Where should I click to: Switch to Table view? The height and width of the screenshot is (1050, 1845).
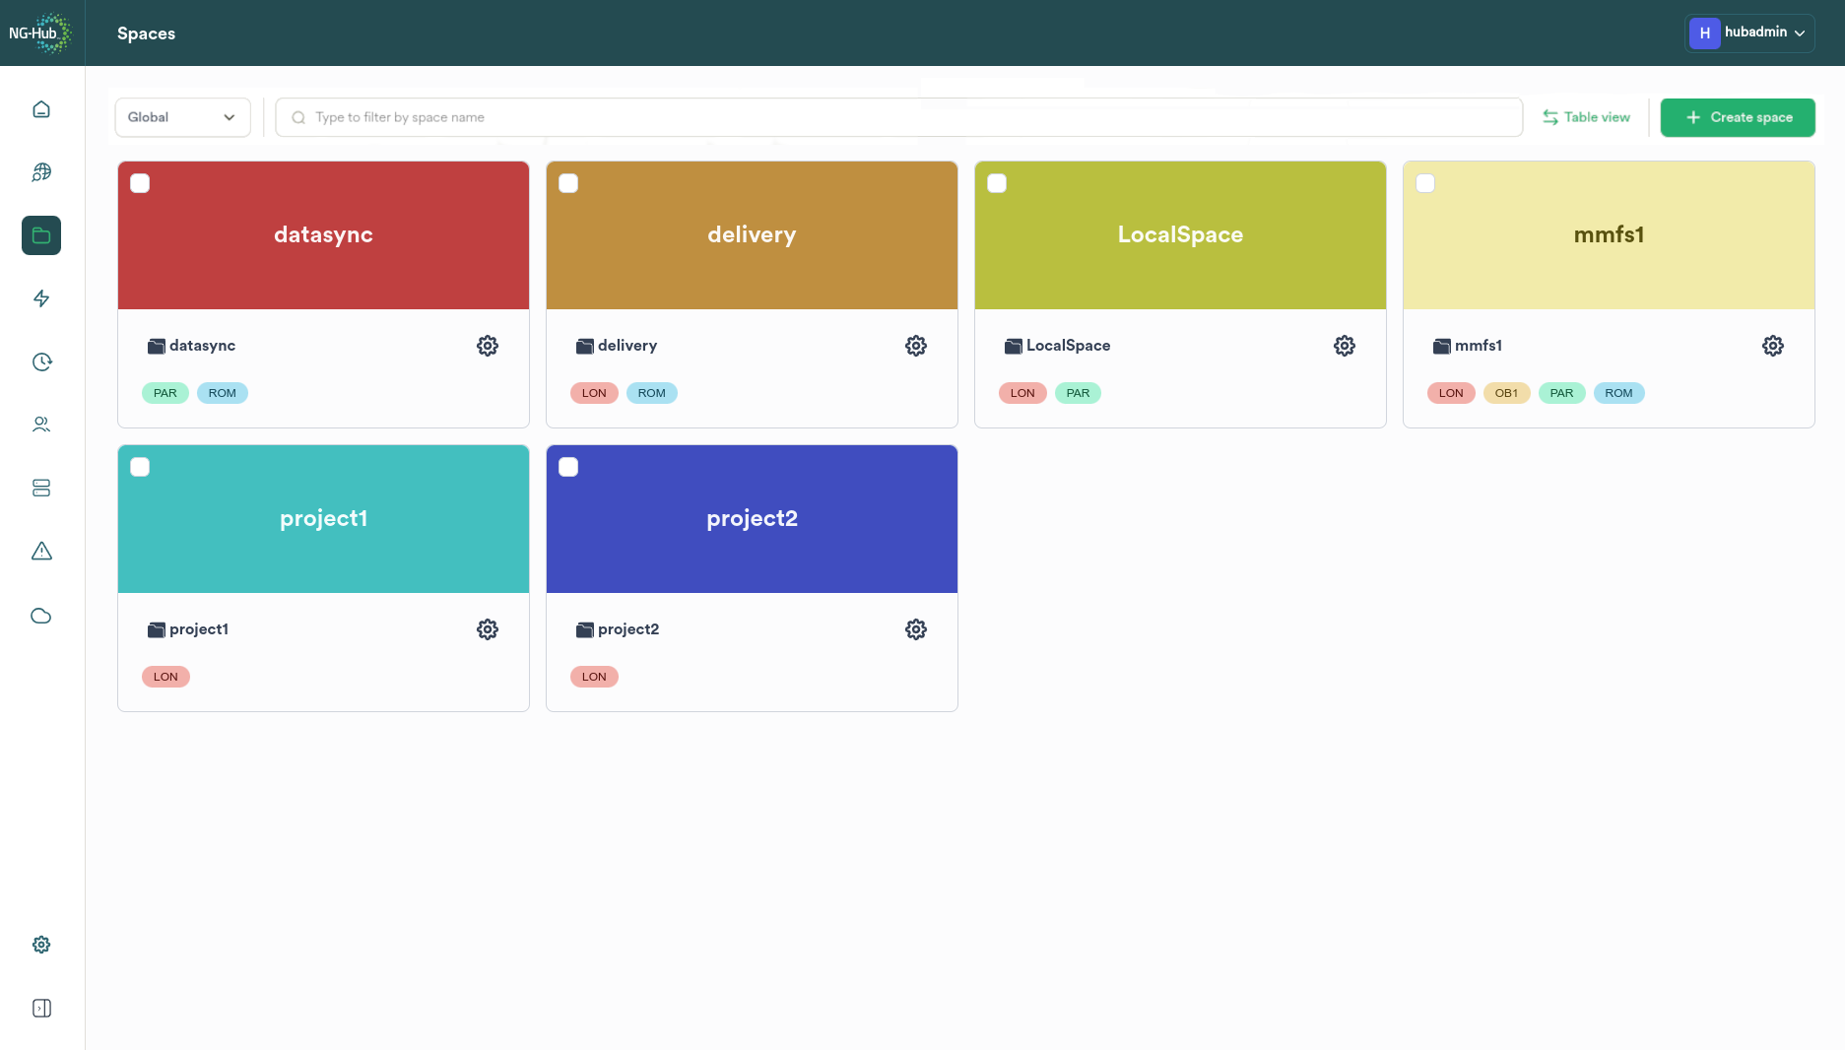click(1586, 117)
